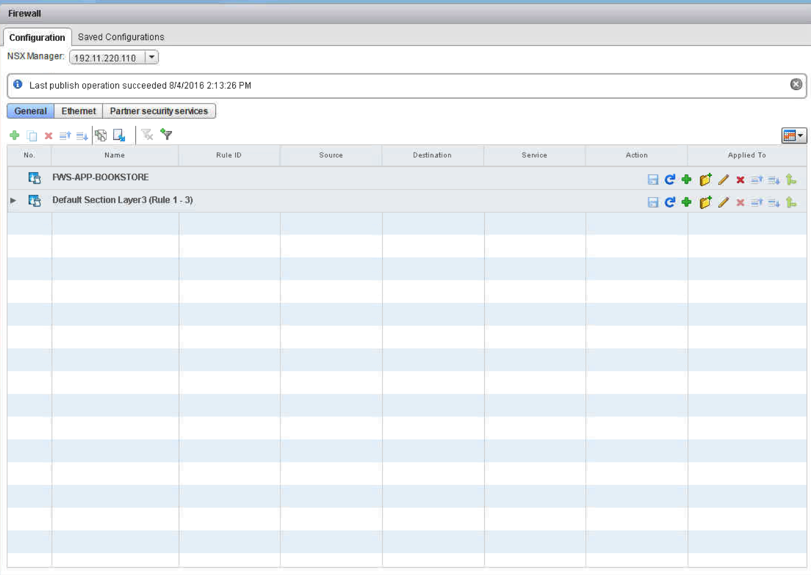
Task: Expand Default Section Layer3 rules
Action: point(13,201)
